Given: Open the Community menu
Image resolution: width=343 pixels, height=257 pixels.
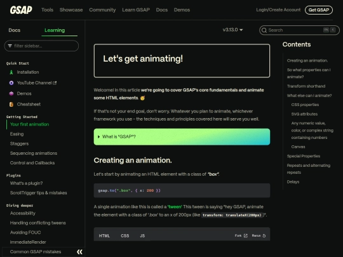Looking at the screenshot, I should tap(102, 10).
